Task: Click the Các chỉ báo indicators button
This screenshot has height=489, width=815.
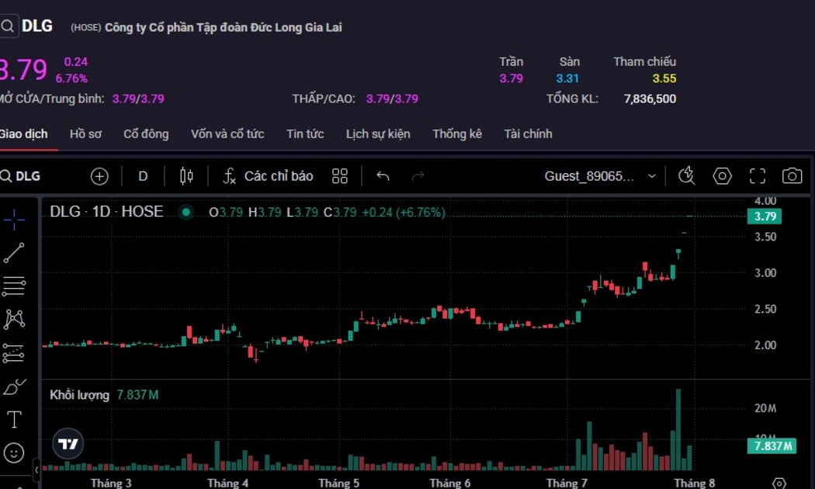Action: [269, 176]
